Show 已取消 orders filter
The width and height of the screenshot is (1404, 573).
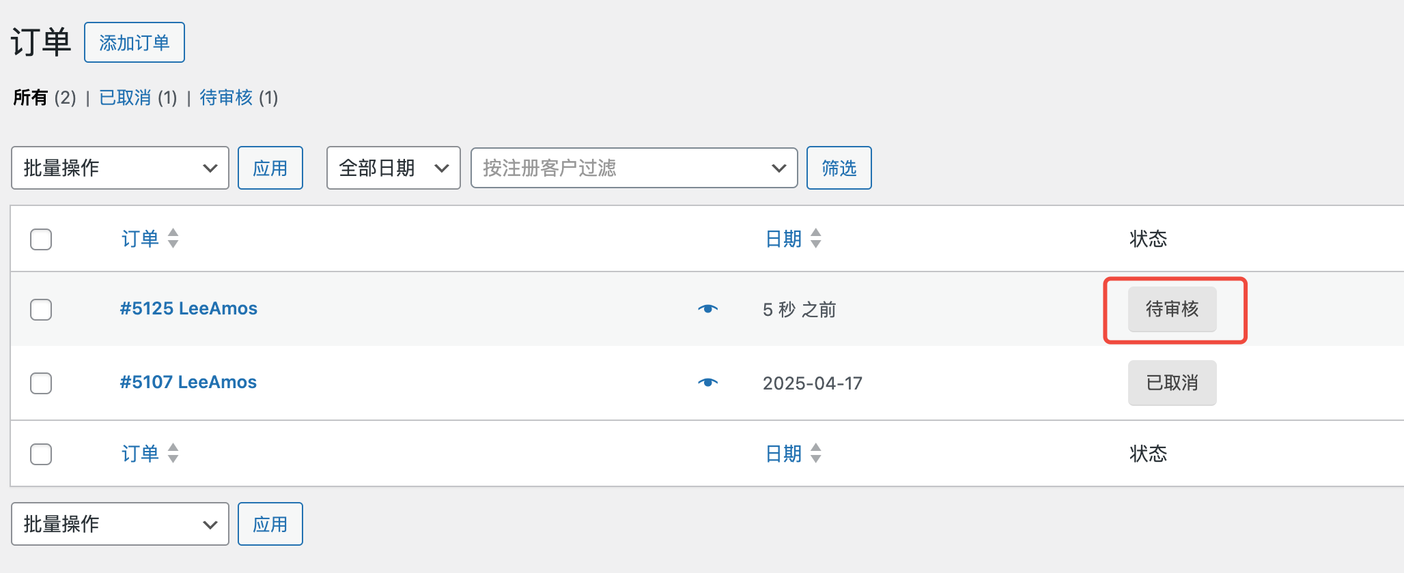125,98
